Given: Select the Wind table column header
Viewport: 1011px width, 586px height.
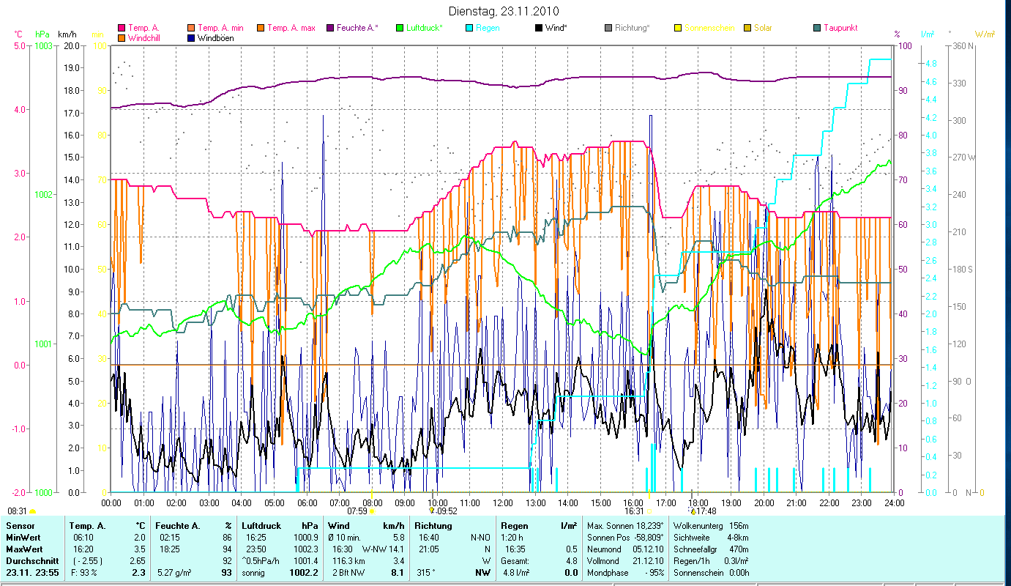Looking at the screenshot, I should (339, 526).
